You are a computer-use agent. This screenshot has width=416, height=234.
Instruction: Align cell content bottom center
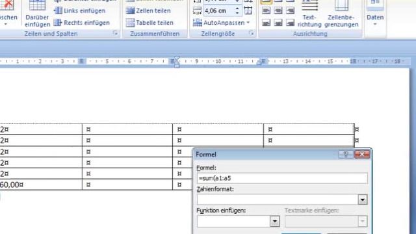coord(278,23)
